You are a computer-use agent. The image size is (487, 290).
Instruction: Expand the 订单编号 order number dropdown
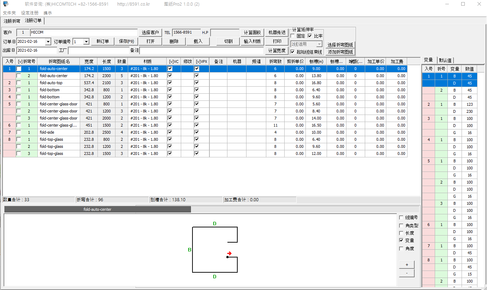[x=86, y=42]
